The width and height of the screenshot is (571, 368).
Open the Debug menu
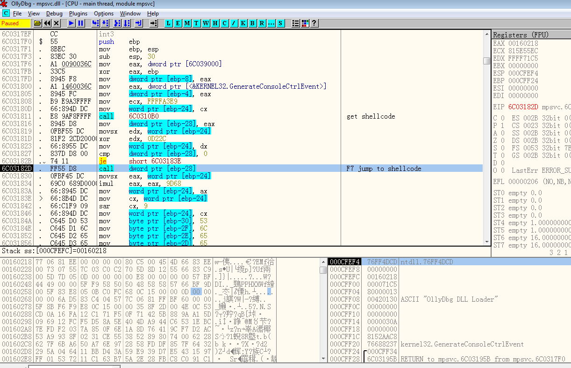coord(54,14)
